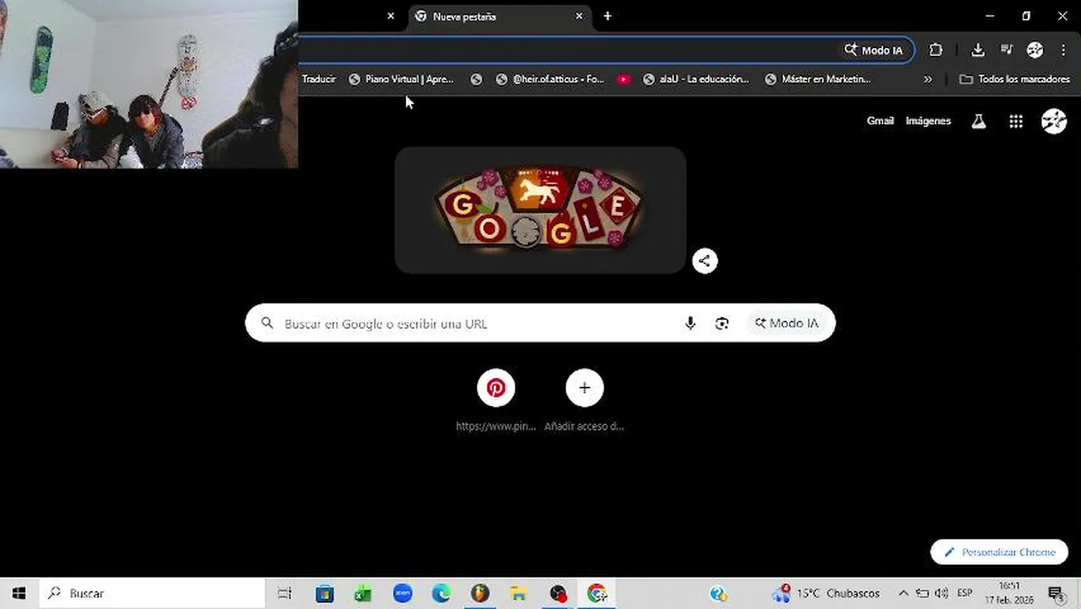Click the webcam video overlay
The width and height of the screenshot is (1081, 609).
pyautogui.click(x=149, y=84)
